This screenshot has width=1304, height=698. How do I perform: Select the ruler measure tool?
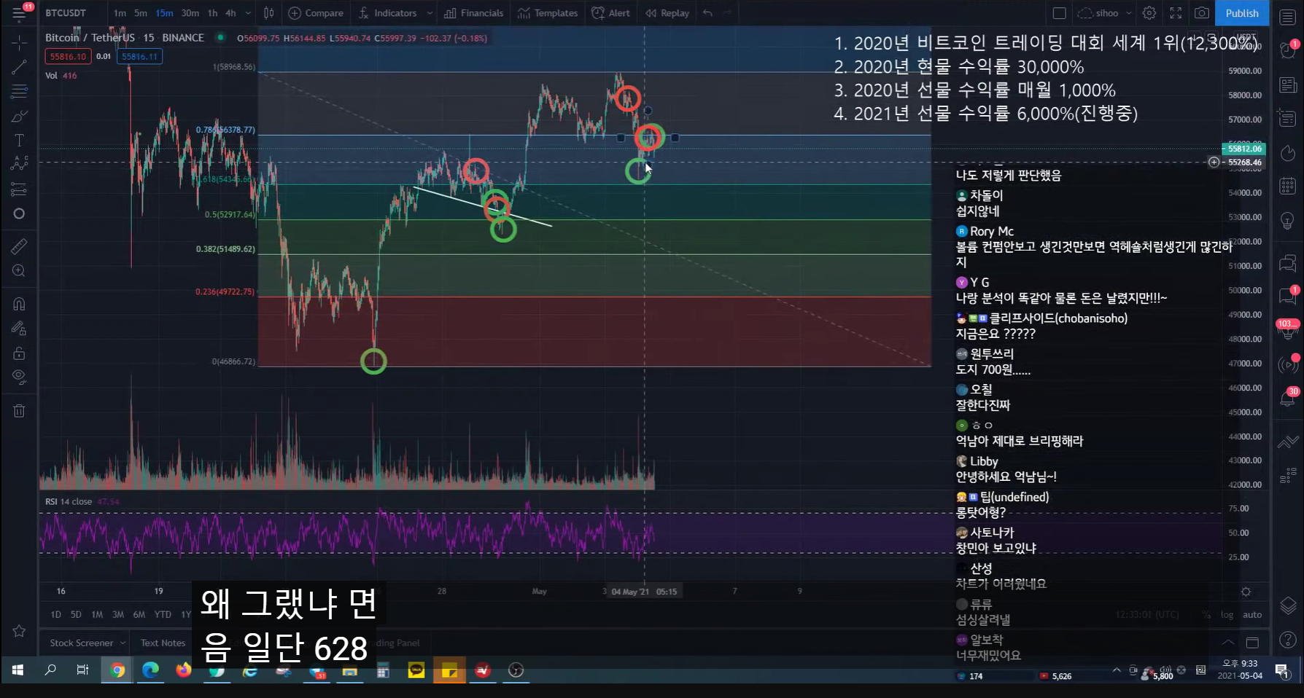(x=19, y=246)
